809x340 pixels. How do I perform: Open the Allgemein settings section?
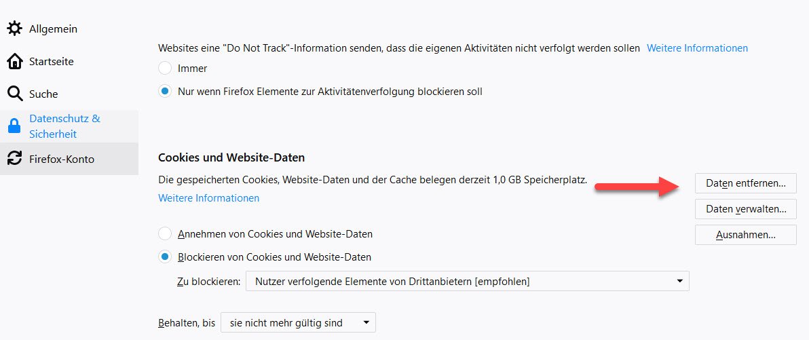tap(53, 29)
